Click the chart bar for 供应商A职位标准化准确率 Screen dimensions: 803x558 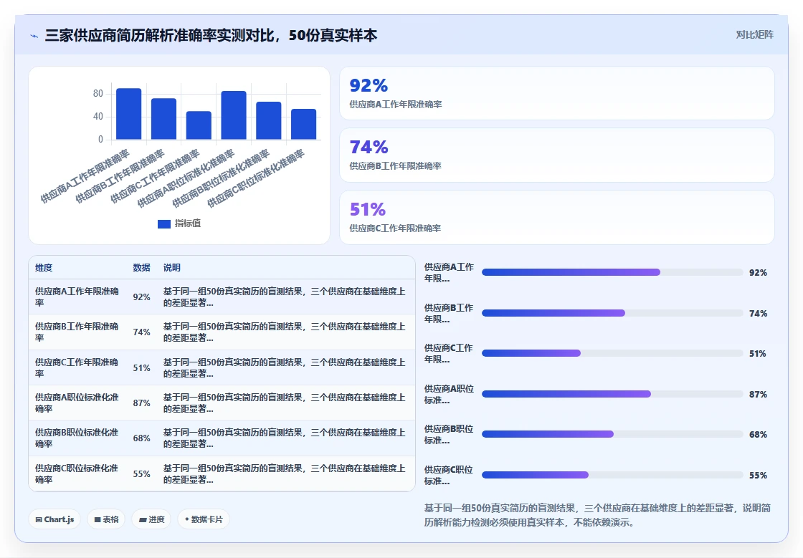234,115
